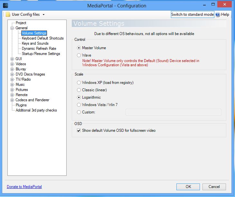Click the User Config files folder icon
Screen dimensions: 235x197
[8, 14]
